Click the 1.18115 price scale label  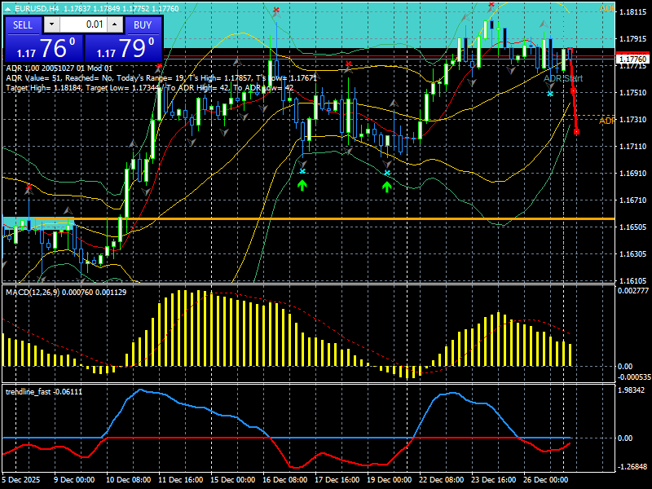pos(633,12)
